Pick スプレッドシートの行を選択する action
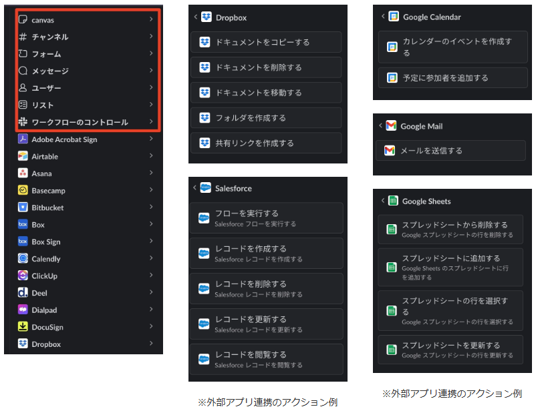This screenshot has height=415, width=538. pos(450,310)
